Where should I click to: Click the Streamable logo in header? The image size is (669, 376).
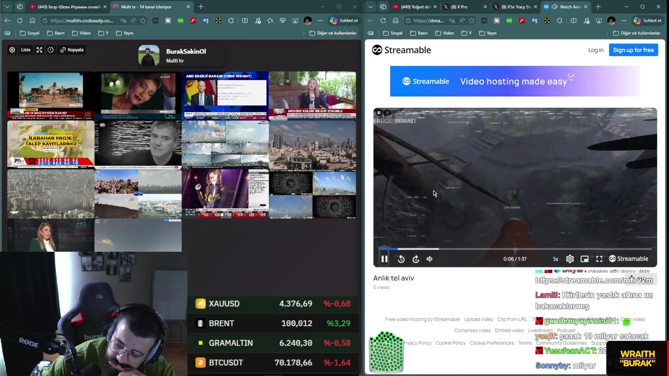(401, 50)
